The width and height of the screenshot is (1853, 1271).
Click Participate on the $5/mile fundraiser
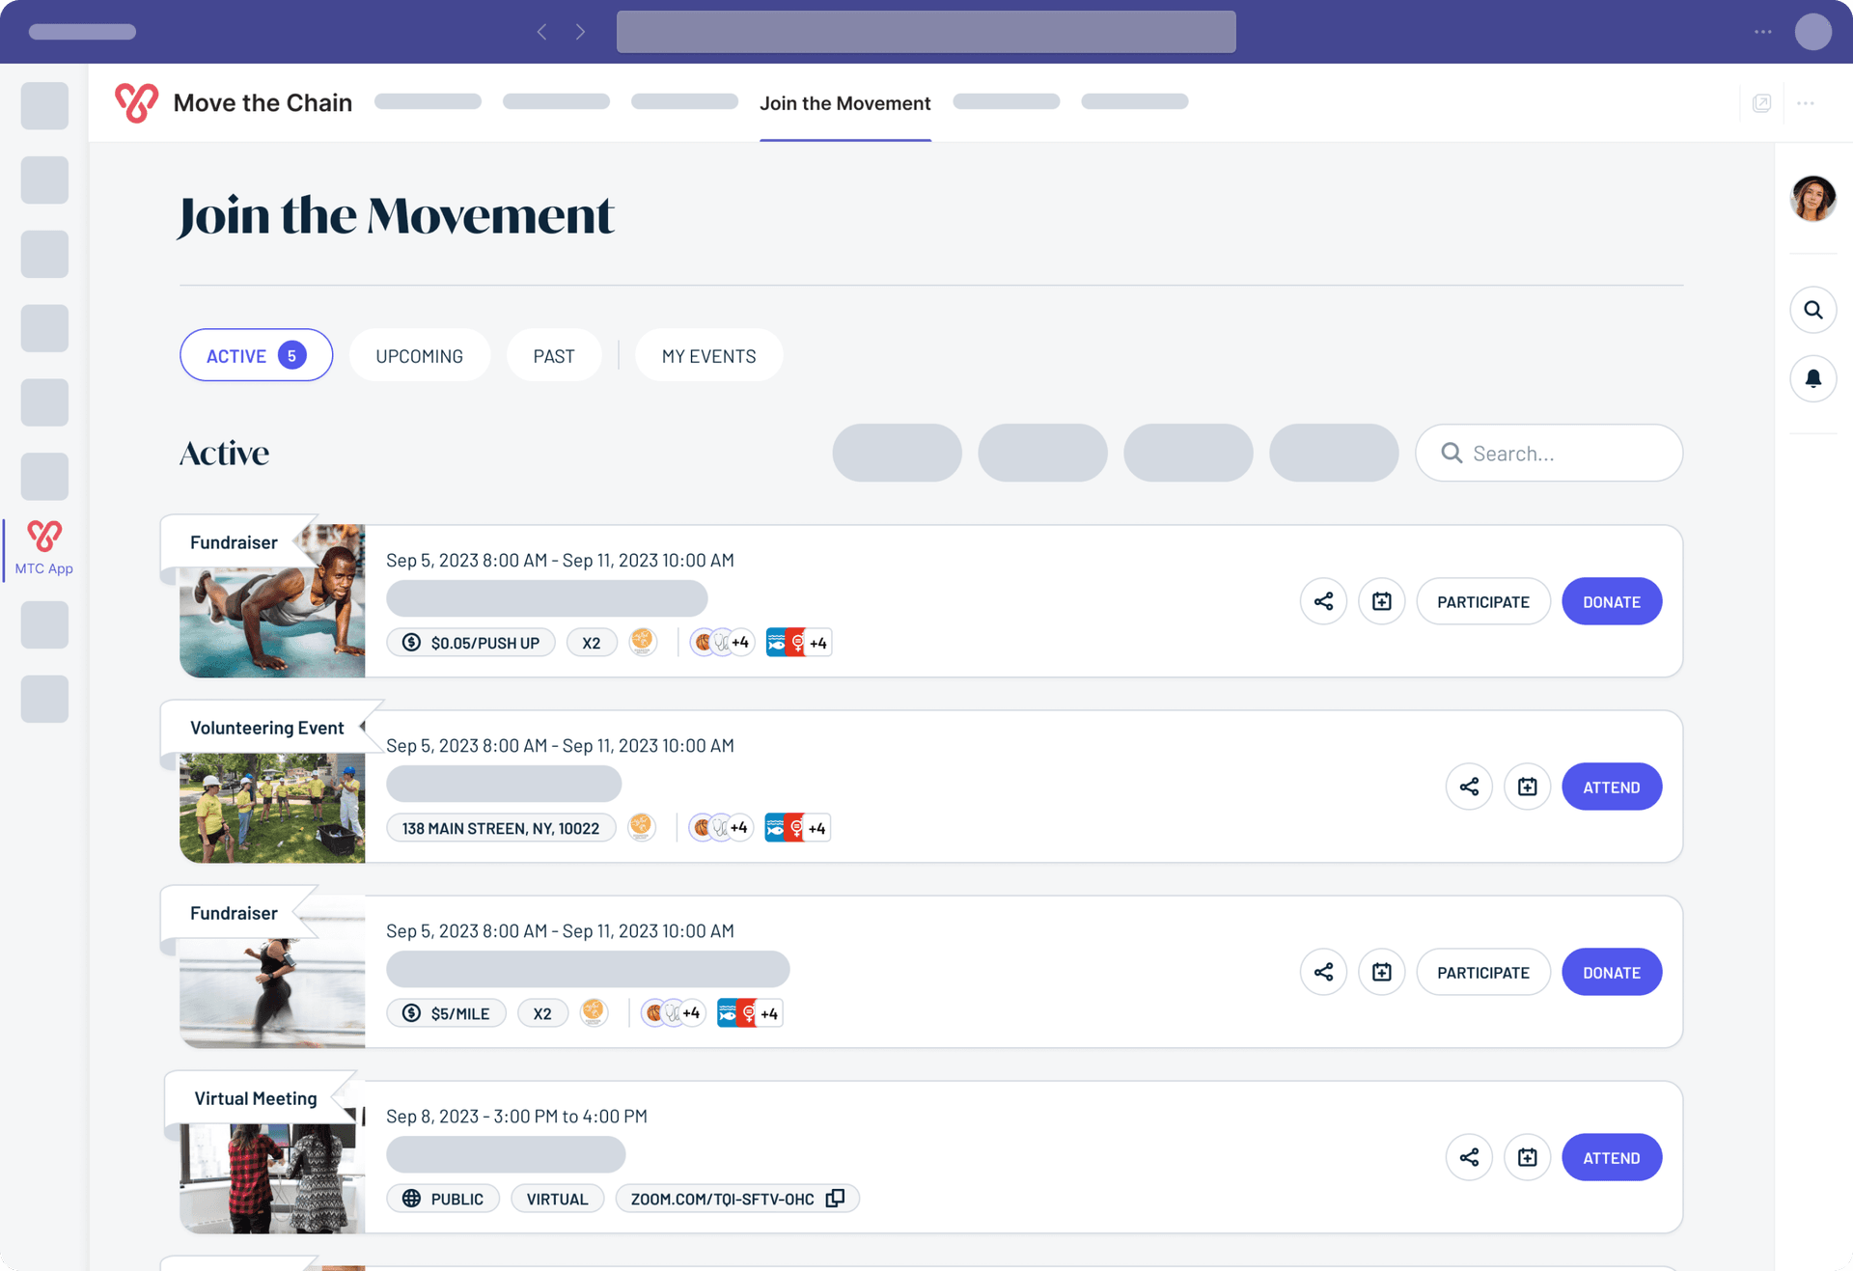[x=1482, y=972]
